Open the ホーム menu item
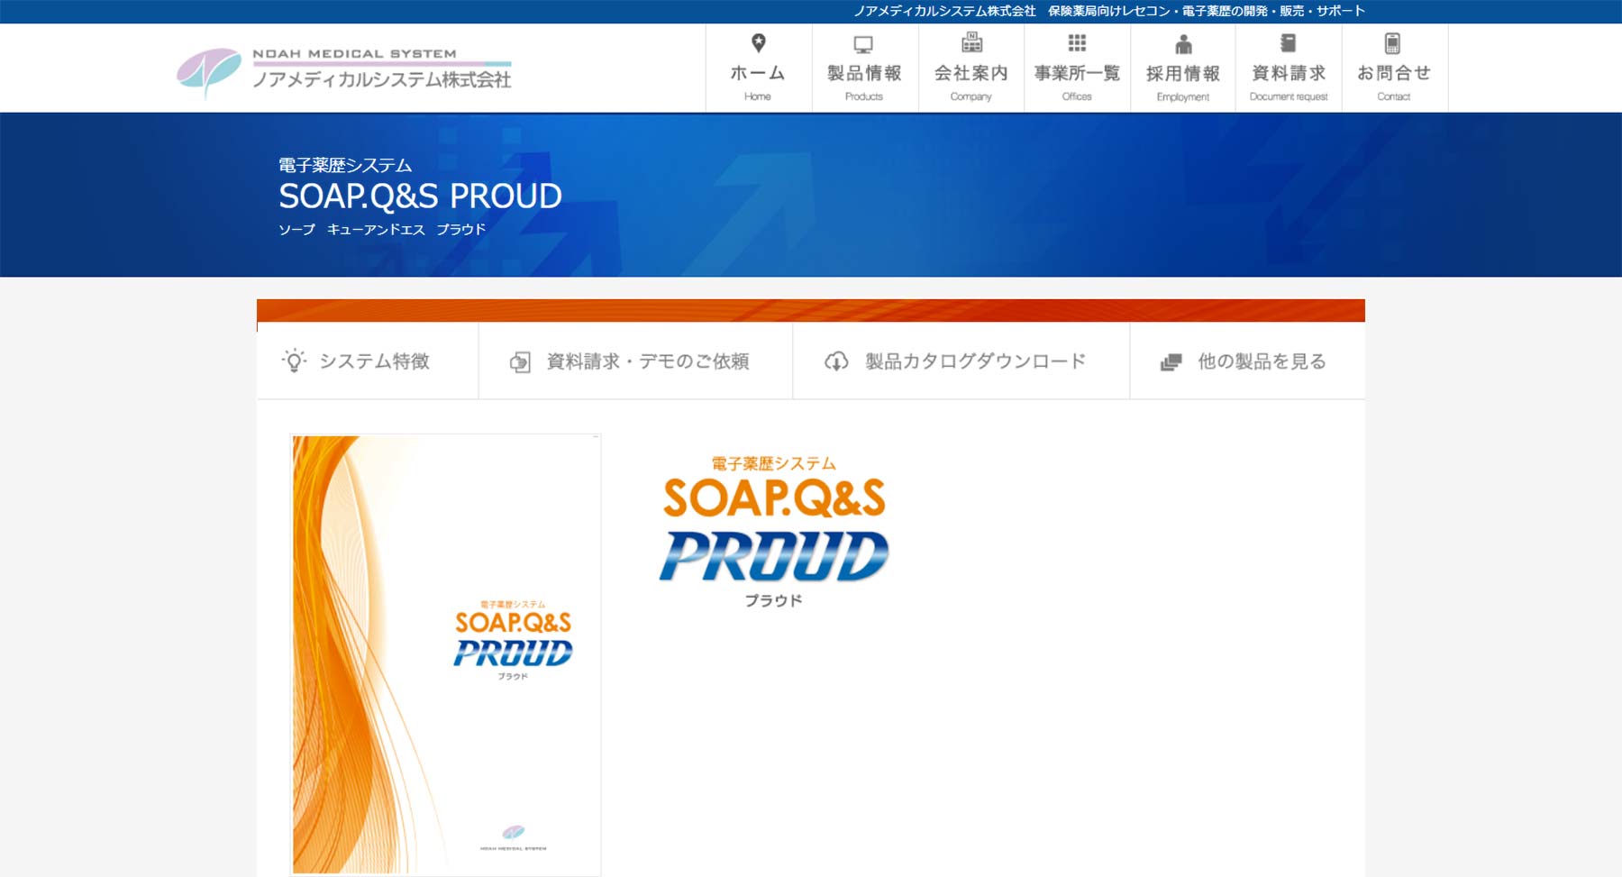The width and height of the screenshot is (1622, 877). pos(759,68)
